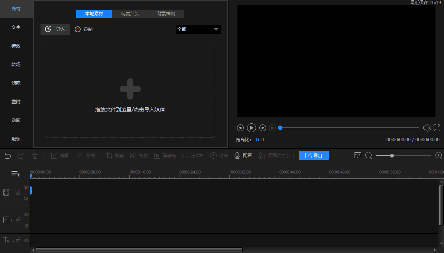
Task: Expand the 全部 filter dropdown
Action: 198,29
